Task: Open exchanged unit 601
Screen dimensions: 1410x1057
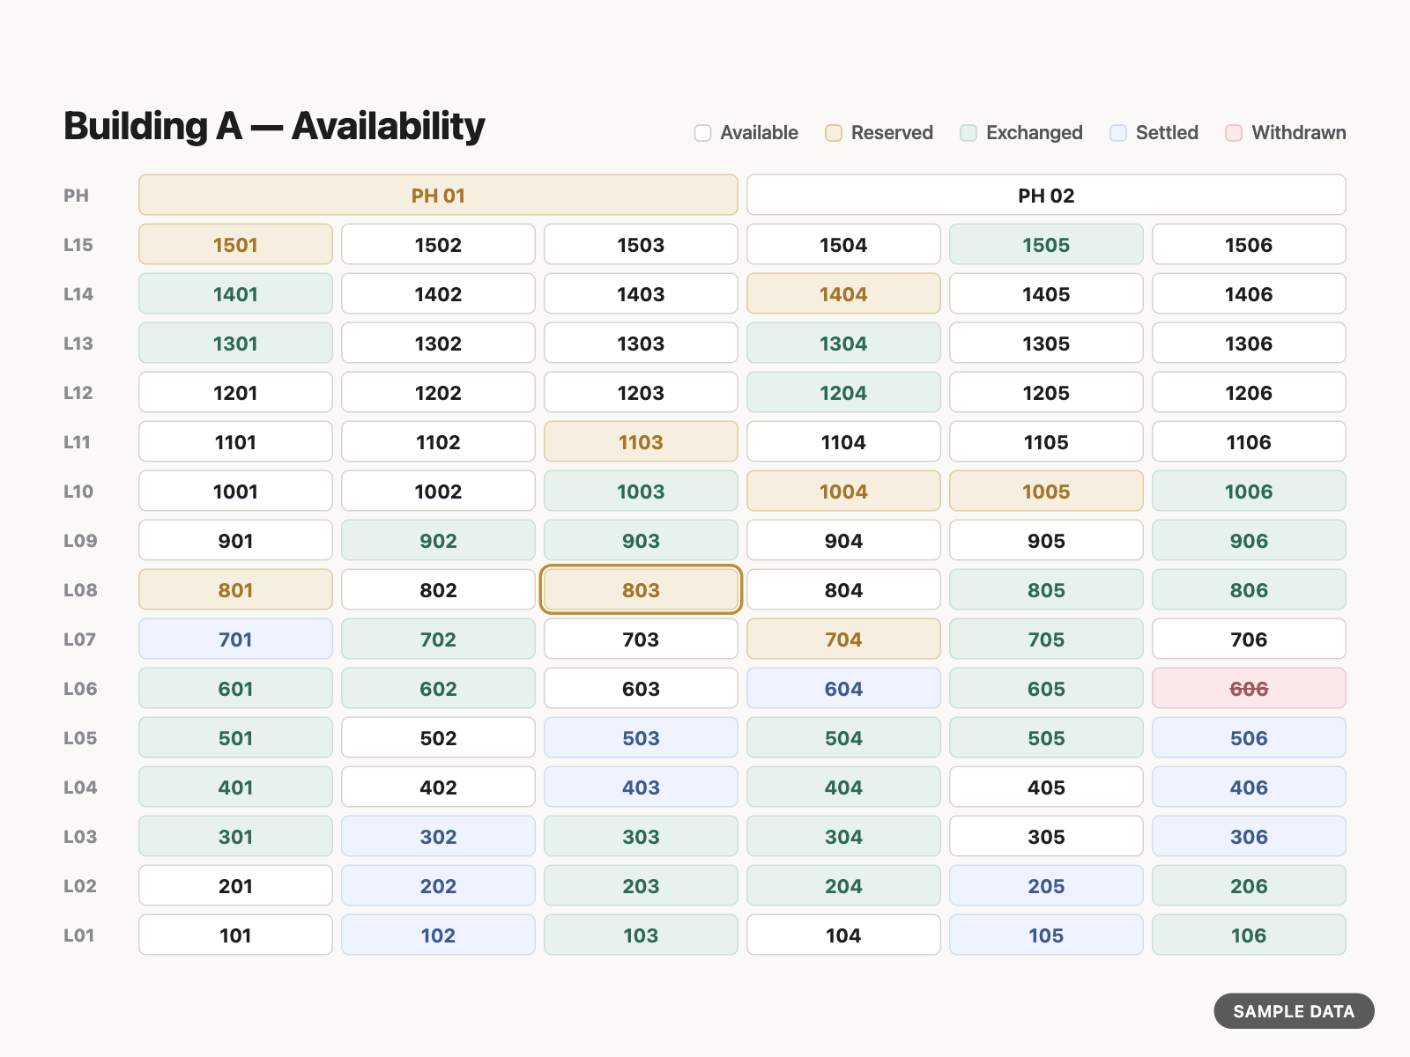Action: (235, 688)
